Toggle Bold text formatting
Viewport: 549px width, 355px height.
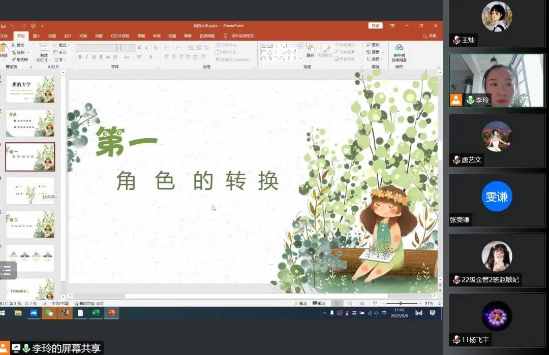[x=80, y=57]
